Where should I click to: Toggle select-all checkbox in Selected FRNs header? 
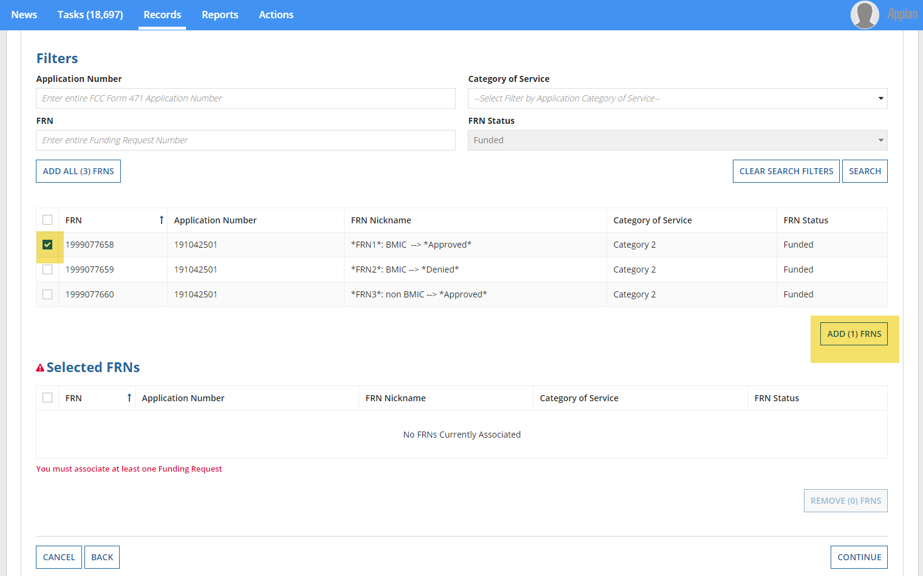(x=47, y=398)
